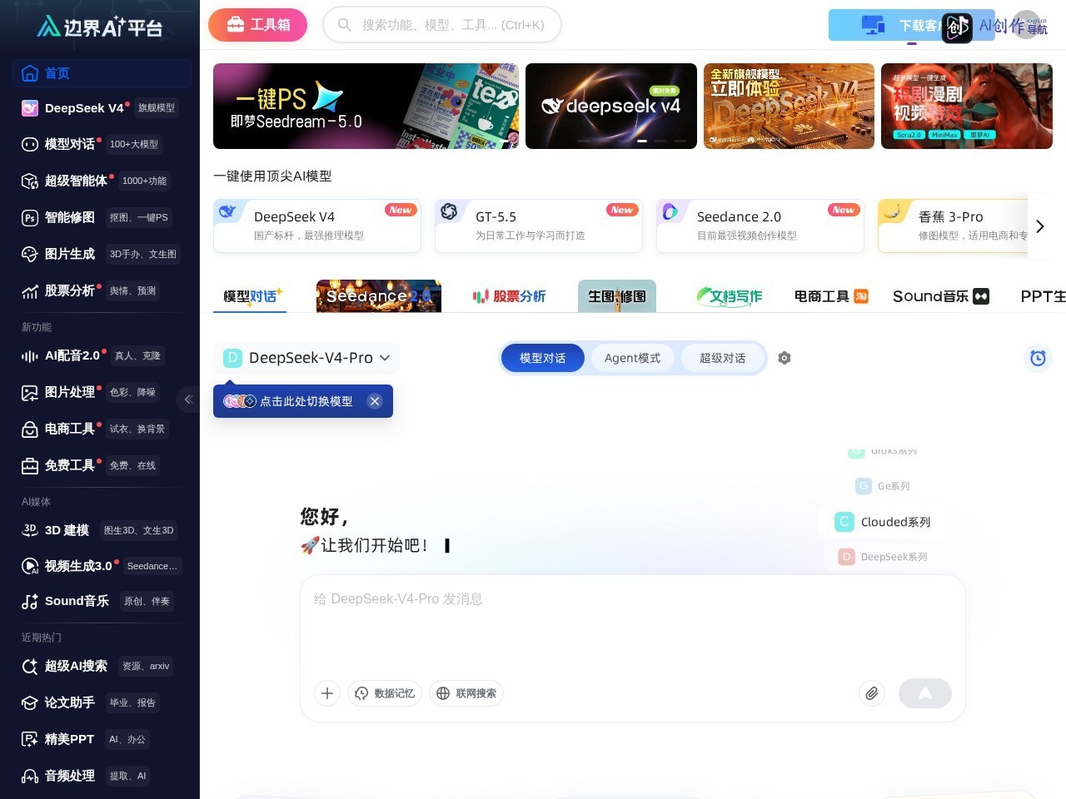Open 股票分析 sidebar entry
The image size is (1066, 799).
(102, 290)
